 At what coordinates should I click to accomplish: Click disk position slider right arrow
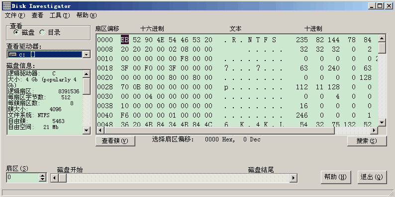coord(293,178)
